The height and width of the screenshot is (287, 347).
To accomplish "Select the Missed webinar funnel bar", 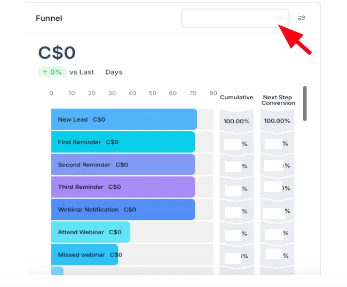I will point(84,254).
